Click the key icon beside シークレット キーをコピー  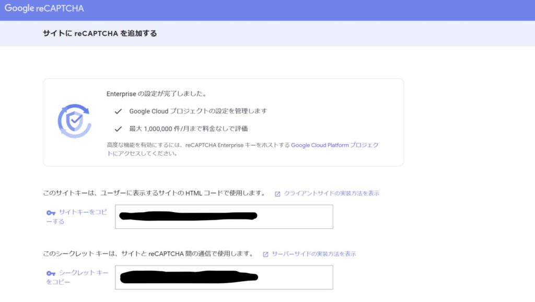point(51,273)
